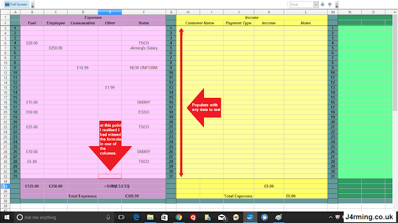Click inside the Find text field
This screenshot has width=398, height=223.
coord(302,4)
